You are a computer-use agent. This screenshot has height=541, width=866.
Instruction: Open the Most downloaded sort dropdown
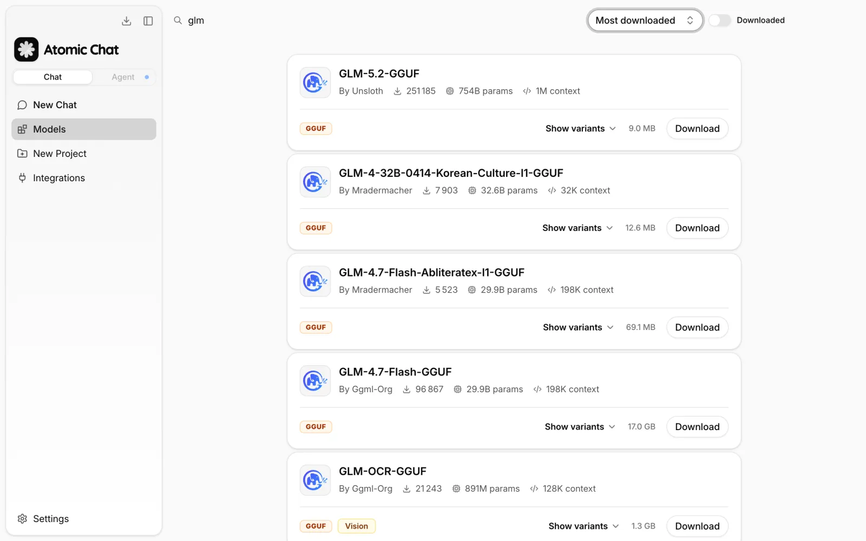pos(645,21)
